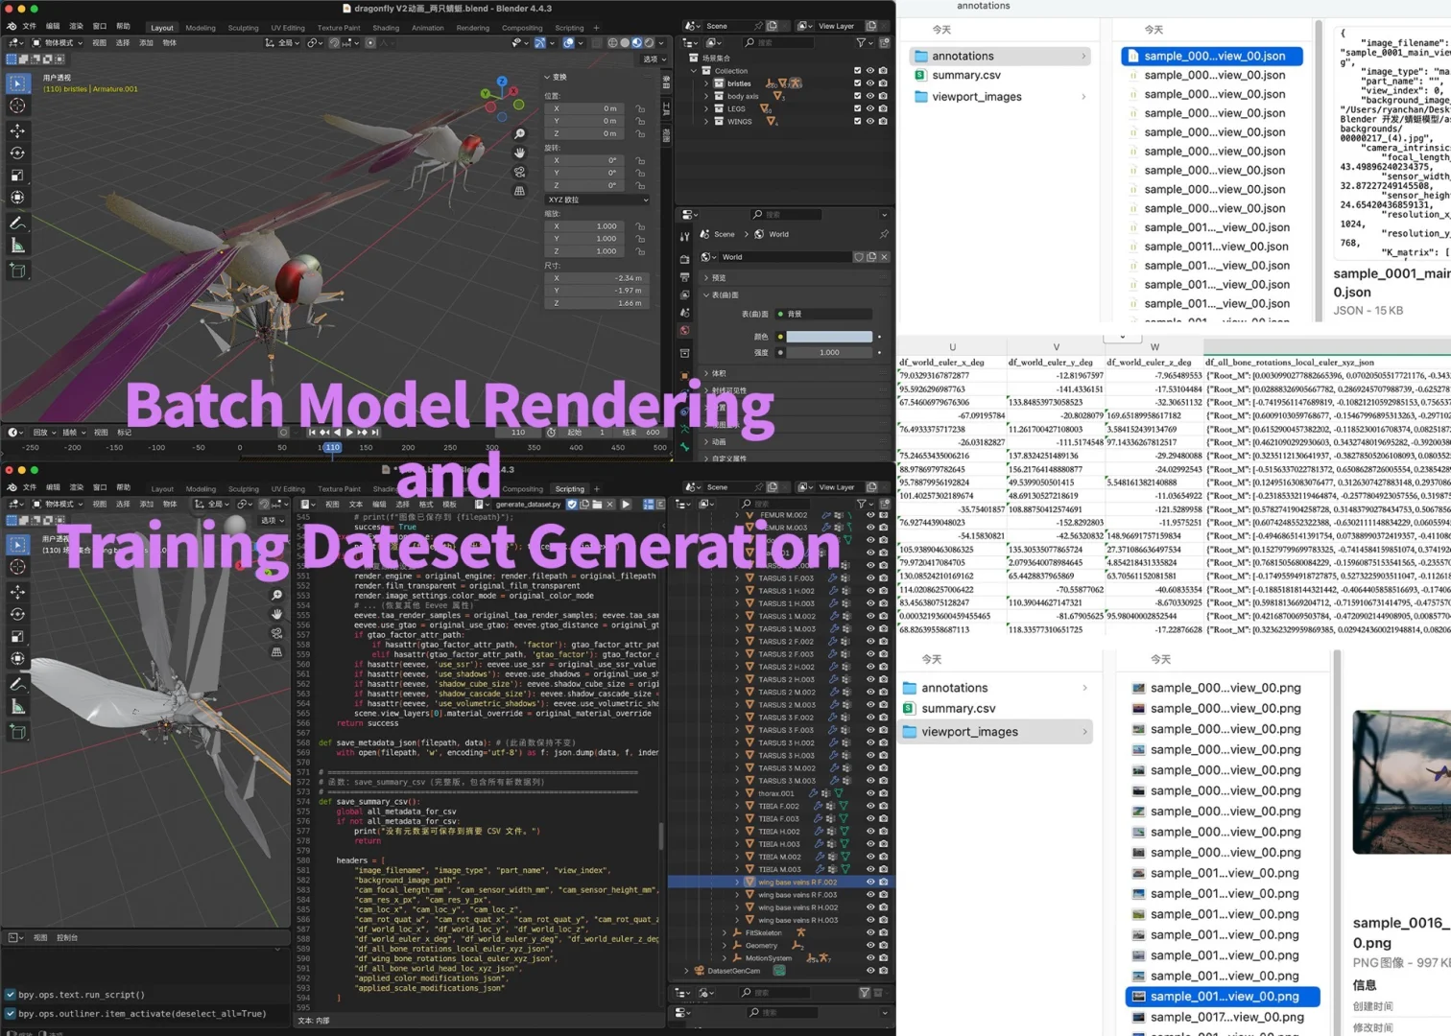Uncheck the bristles collection exclude checkbox
Screen dimensions: 1451x1036
(857, 83)
